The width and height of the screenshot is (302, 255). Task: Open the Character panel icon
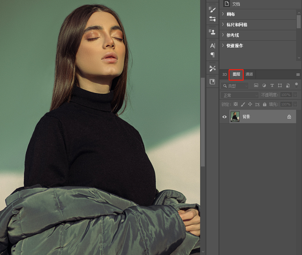point(212,46)
